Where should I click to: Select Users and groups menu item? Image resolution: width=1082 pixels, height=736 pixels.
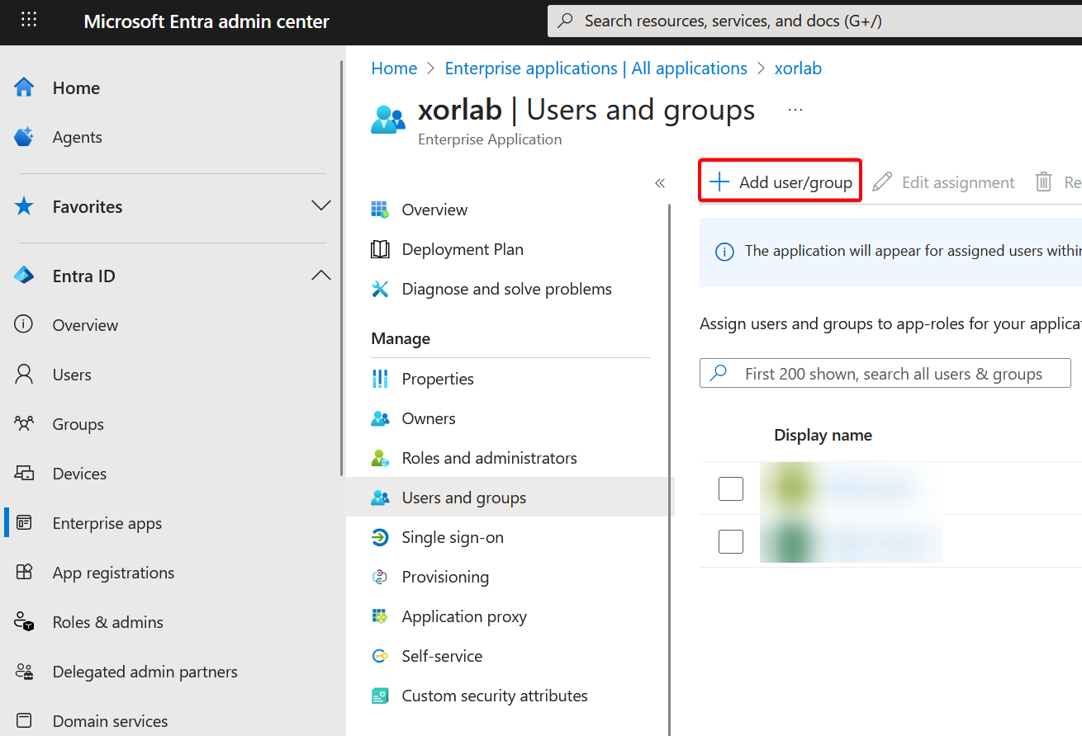point(510,498)
